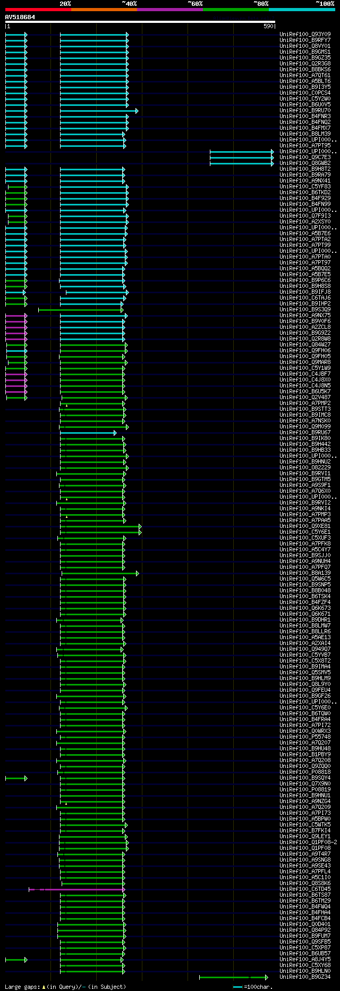The image size is (340, 991).
Task: Select hit UniRef100_B4F929
Action: pyautogui.click(x=305, y=199)
